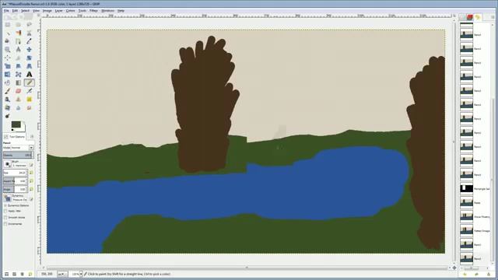498x280 pixels.
Task: Select the Dodge/Burn tool
Action: pos(7,116)
